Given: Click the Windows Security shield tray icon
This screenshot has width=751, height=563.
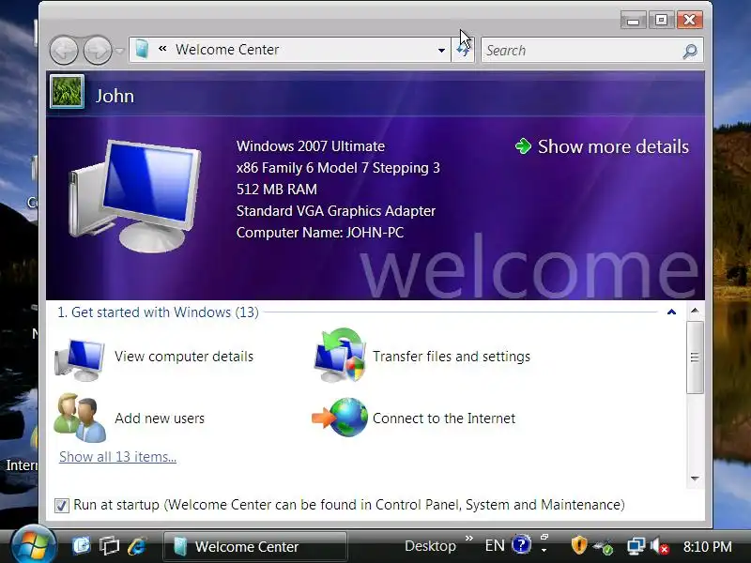Looking at the screenshot, I should click(x=579, y=545).
